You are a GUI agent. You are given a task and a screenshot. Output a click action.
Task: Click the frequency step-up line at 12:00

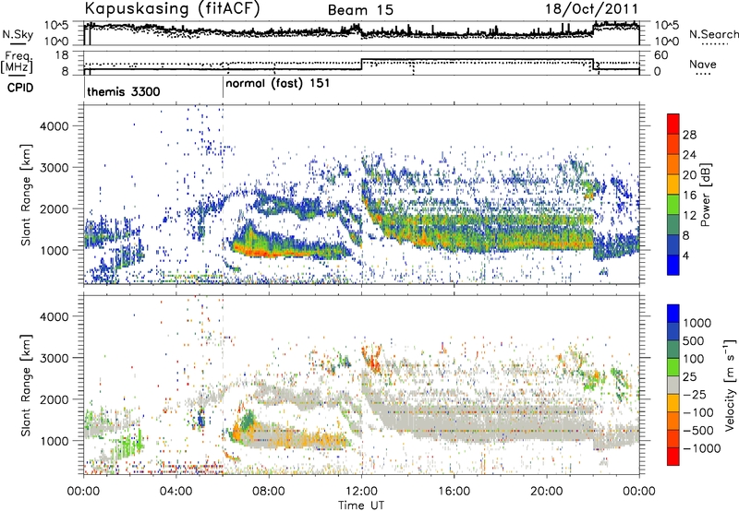[x=361, y=65]
